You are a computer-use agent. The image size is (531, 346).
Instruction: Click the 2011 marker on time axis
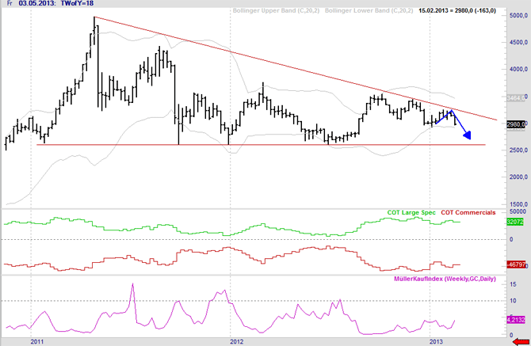coord(36,340)
